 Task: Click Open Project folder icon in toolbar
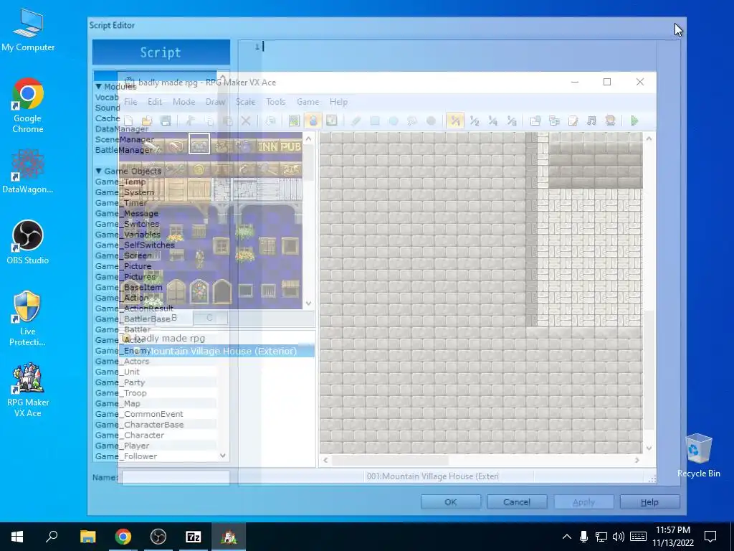[147, 121]
